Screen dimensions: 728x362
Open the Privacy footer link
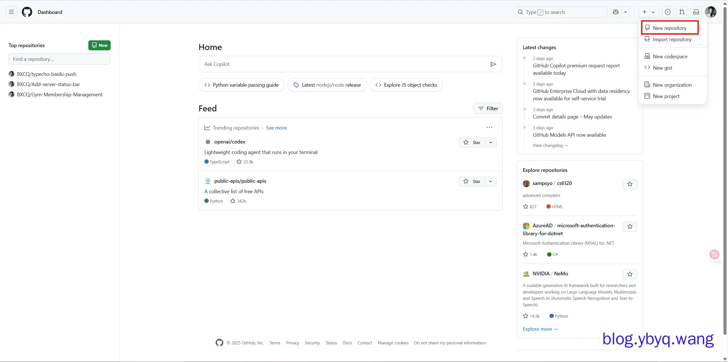point(293,343)
